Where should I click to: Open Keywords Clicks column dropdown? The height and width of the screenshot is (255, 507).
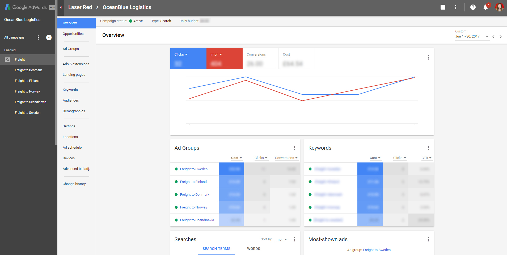(x=400, y=158)
